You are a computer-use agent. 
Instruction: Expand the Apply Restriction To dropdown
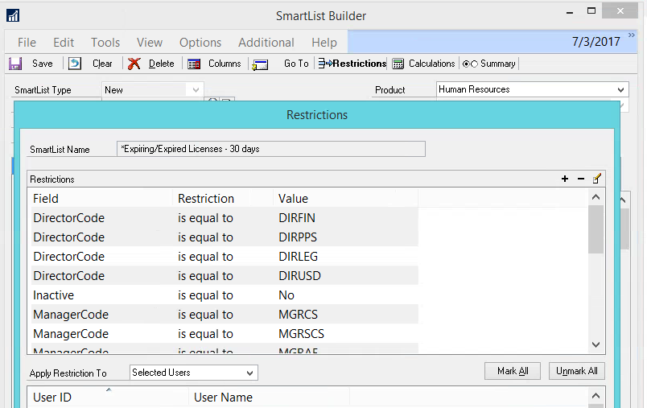(x=249, y=373)
